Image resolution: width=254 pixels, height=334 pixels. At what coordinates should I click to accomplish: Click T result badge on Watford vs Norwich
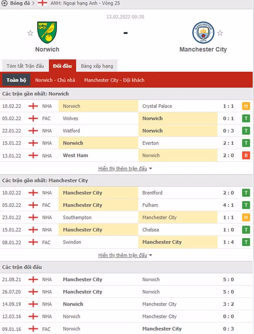[x=246, y=131]
